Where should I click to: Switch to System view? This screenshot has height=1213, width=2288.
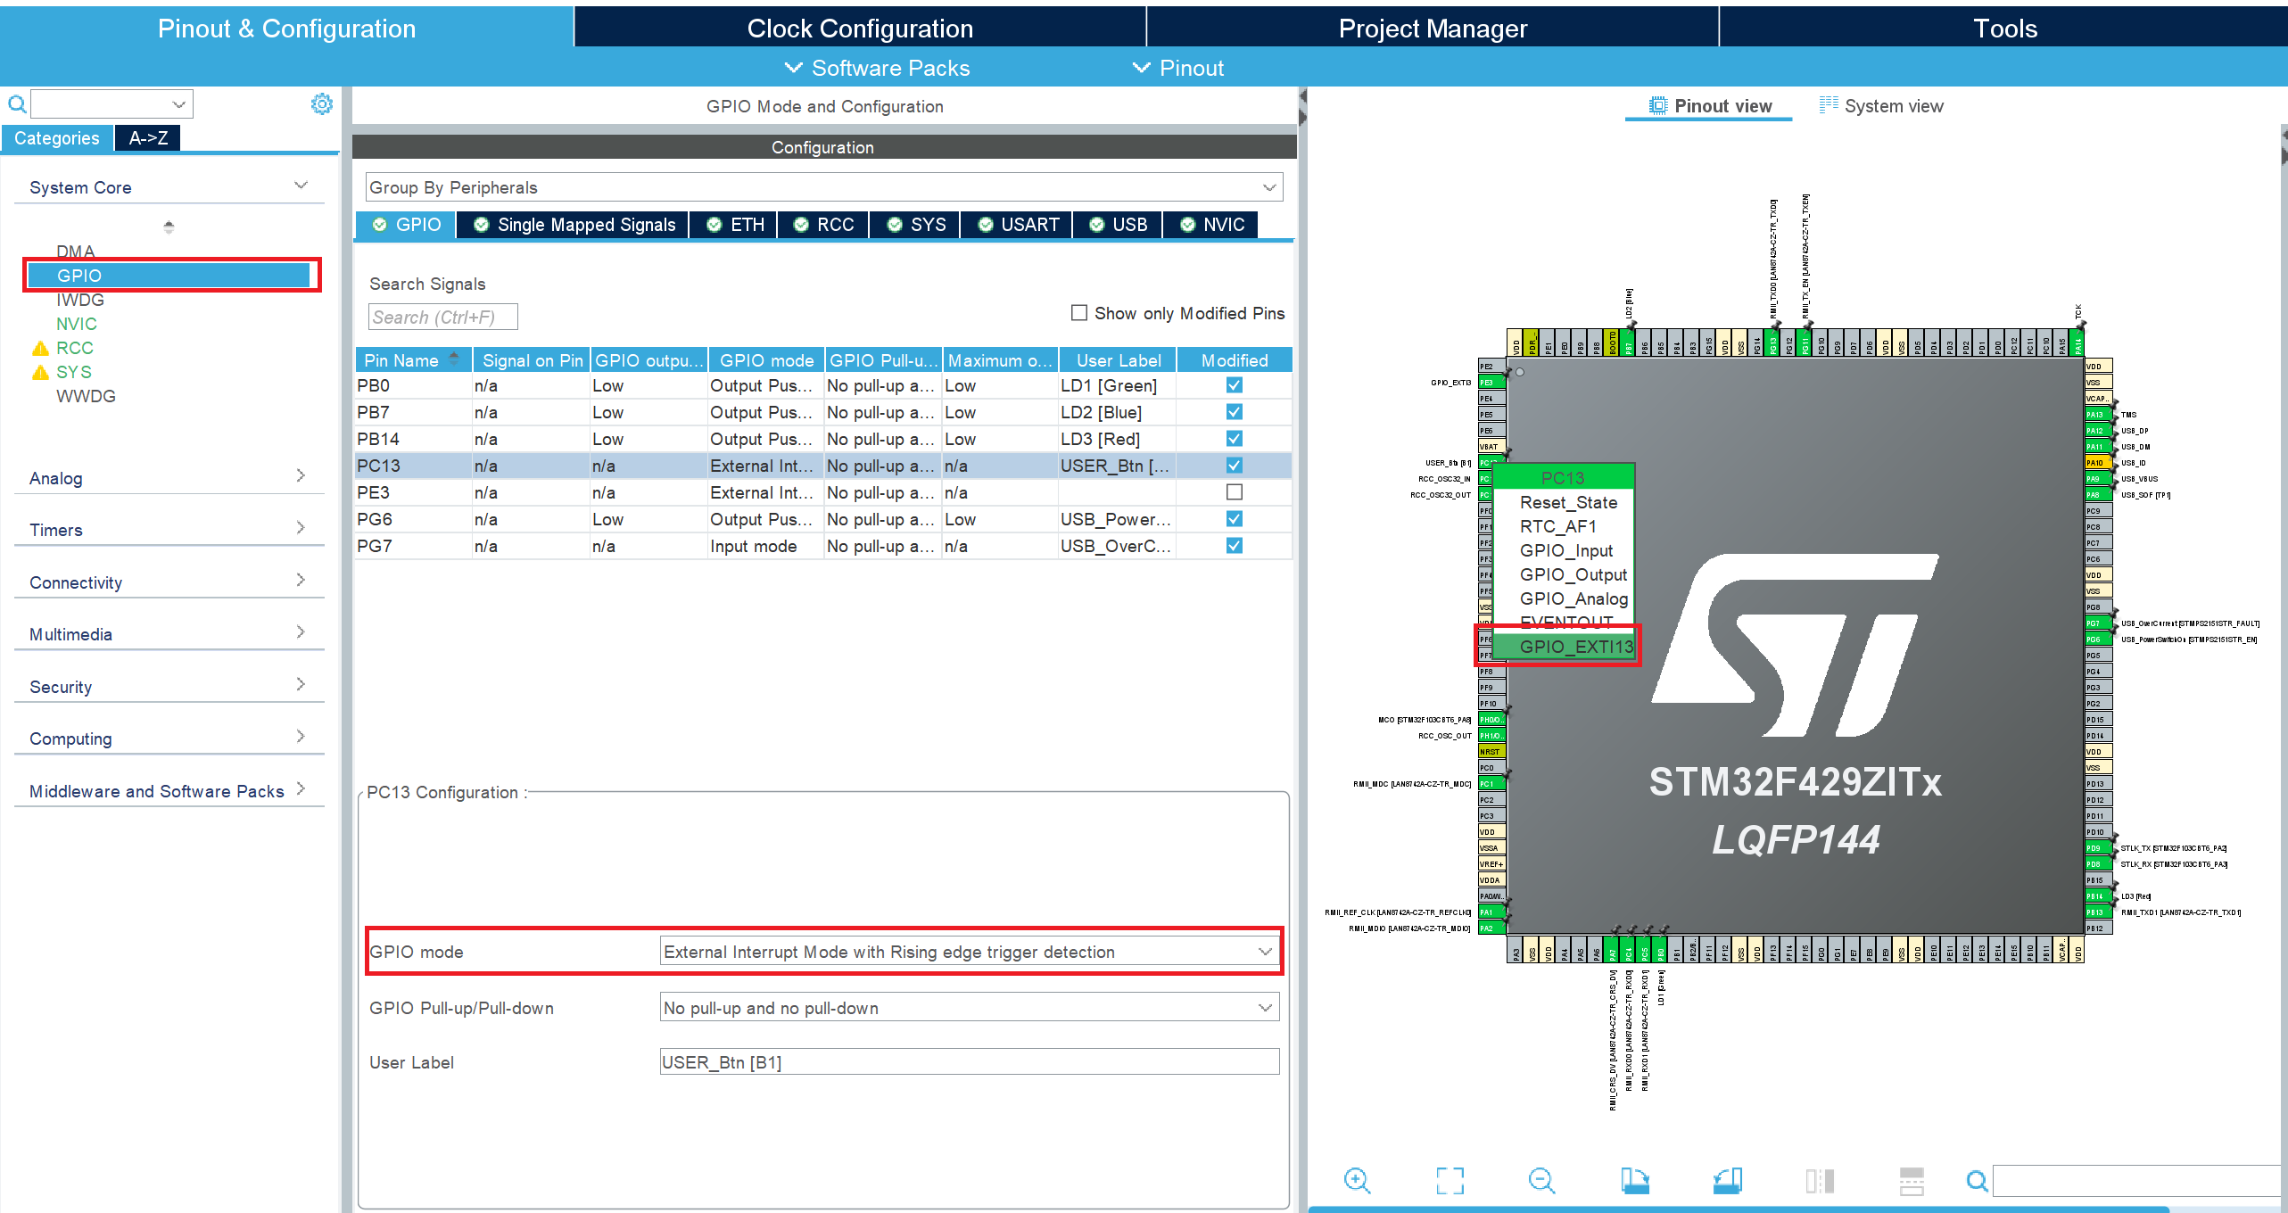pyautogui.click(x=1880, y=106)
